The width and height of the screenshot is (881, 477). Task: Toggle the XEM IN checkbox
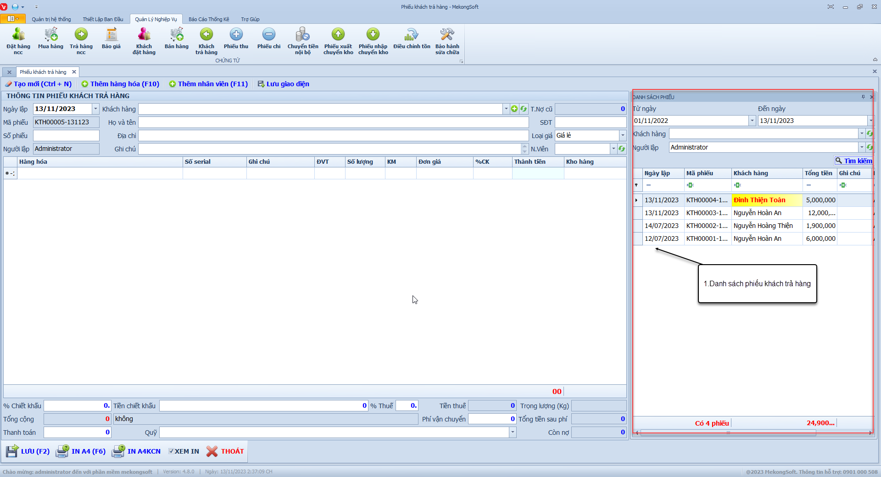pyautogui.click(x=171, y=451)
